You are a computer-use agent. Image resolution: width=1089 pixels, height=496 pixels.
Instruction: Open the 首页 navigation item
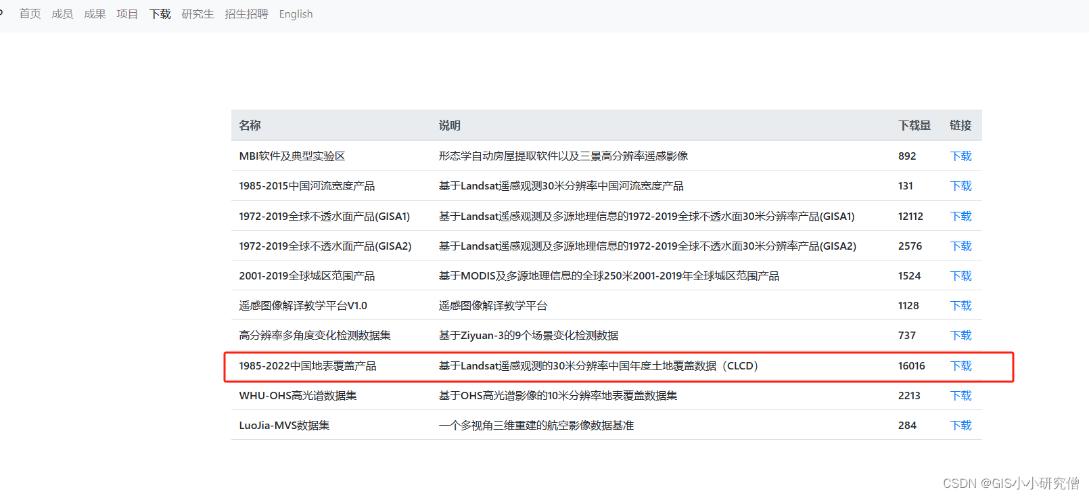tap(30, 14)
